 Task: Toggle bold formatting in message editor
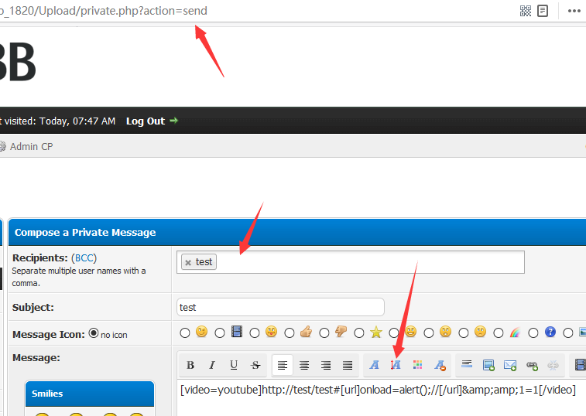tap(190, 365)
